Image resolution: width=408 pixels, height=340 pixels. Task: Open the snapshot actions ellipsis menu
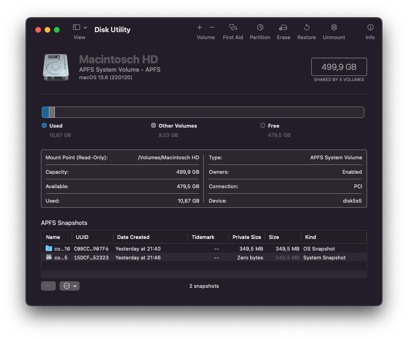pyautogui.click(x=69, y=286)
